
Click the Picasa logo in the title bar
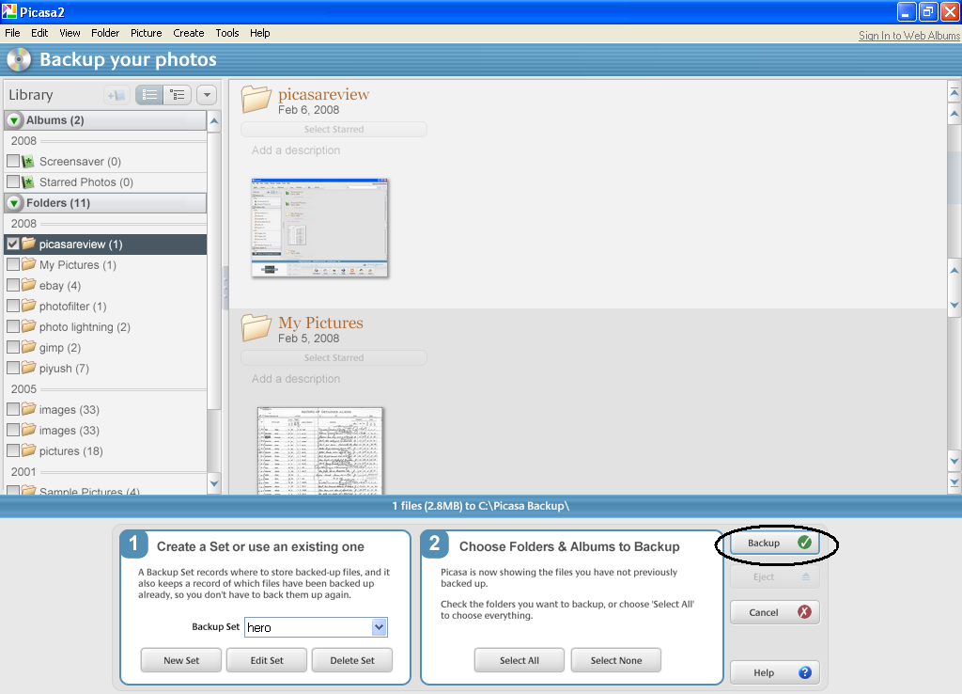point(9,11)
